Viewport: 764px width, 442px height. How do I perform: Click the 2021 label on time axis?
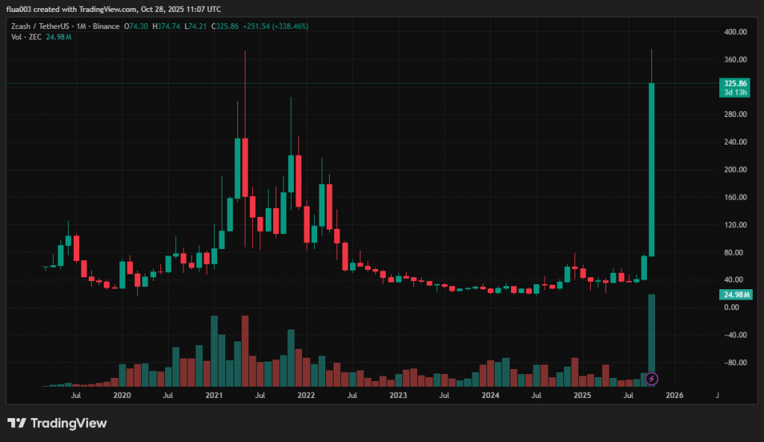click(x=214, y=396)
